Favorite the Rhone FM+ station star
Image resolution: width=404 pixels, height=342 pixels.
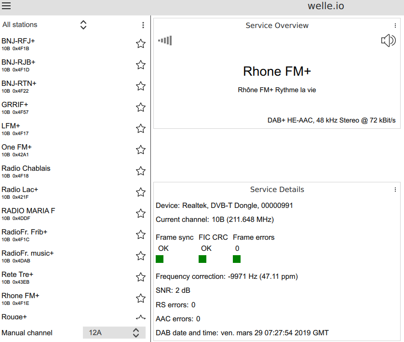pyautogui.click(x=141, y=299)
